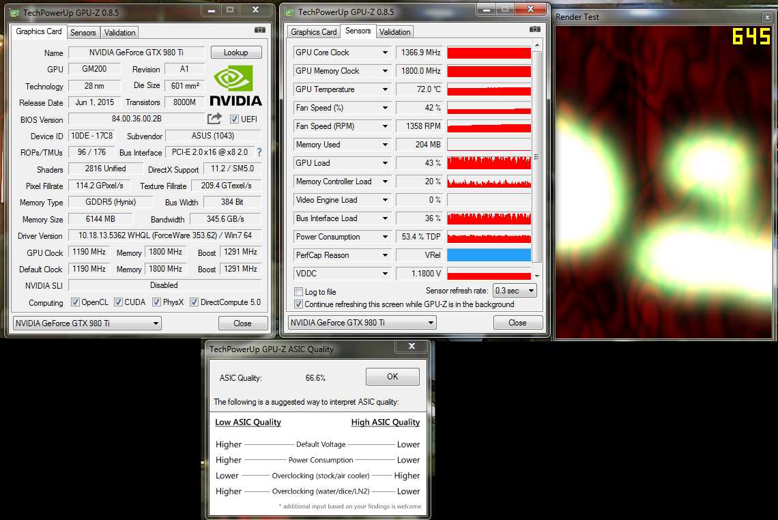778x520 pixels.
Task: Click the Memory Controller Load graph
Action: point(489,182)
